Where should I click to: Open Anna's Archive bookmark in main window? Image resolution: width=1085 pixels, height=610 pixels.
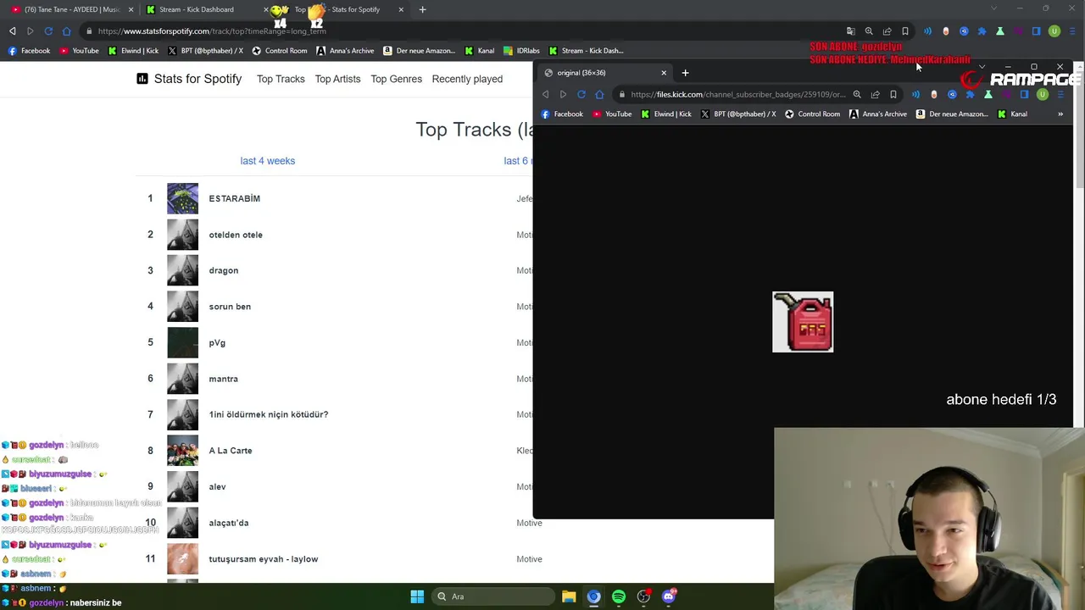point(345,51)
